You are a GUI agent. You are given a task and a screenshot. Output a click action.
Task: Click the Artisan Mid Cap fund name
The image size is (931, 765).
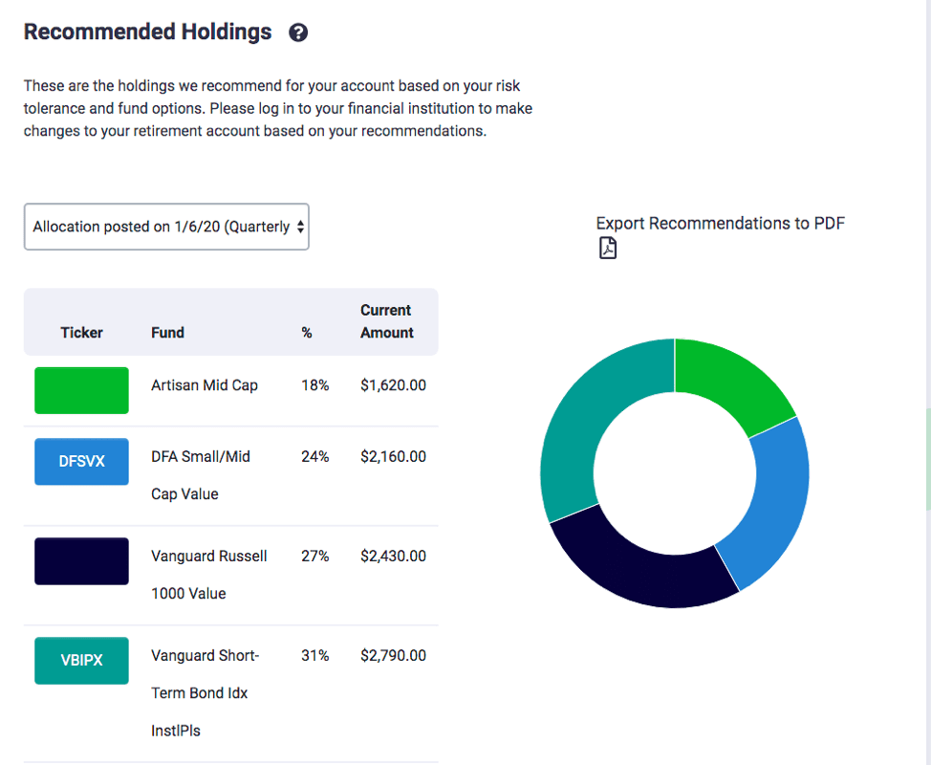[x=204, y=385]
